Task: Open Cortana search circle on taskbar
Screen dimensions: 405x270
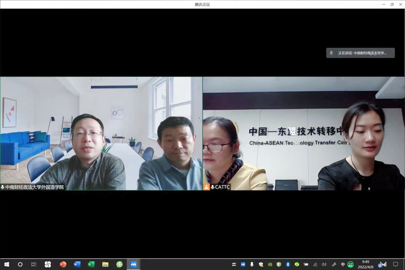Action: tap(20, 264)
